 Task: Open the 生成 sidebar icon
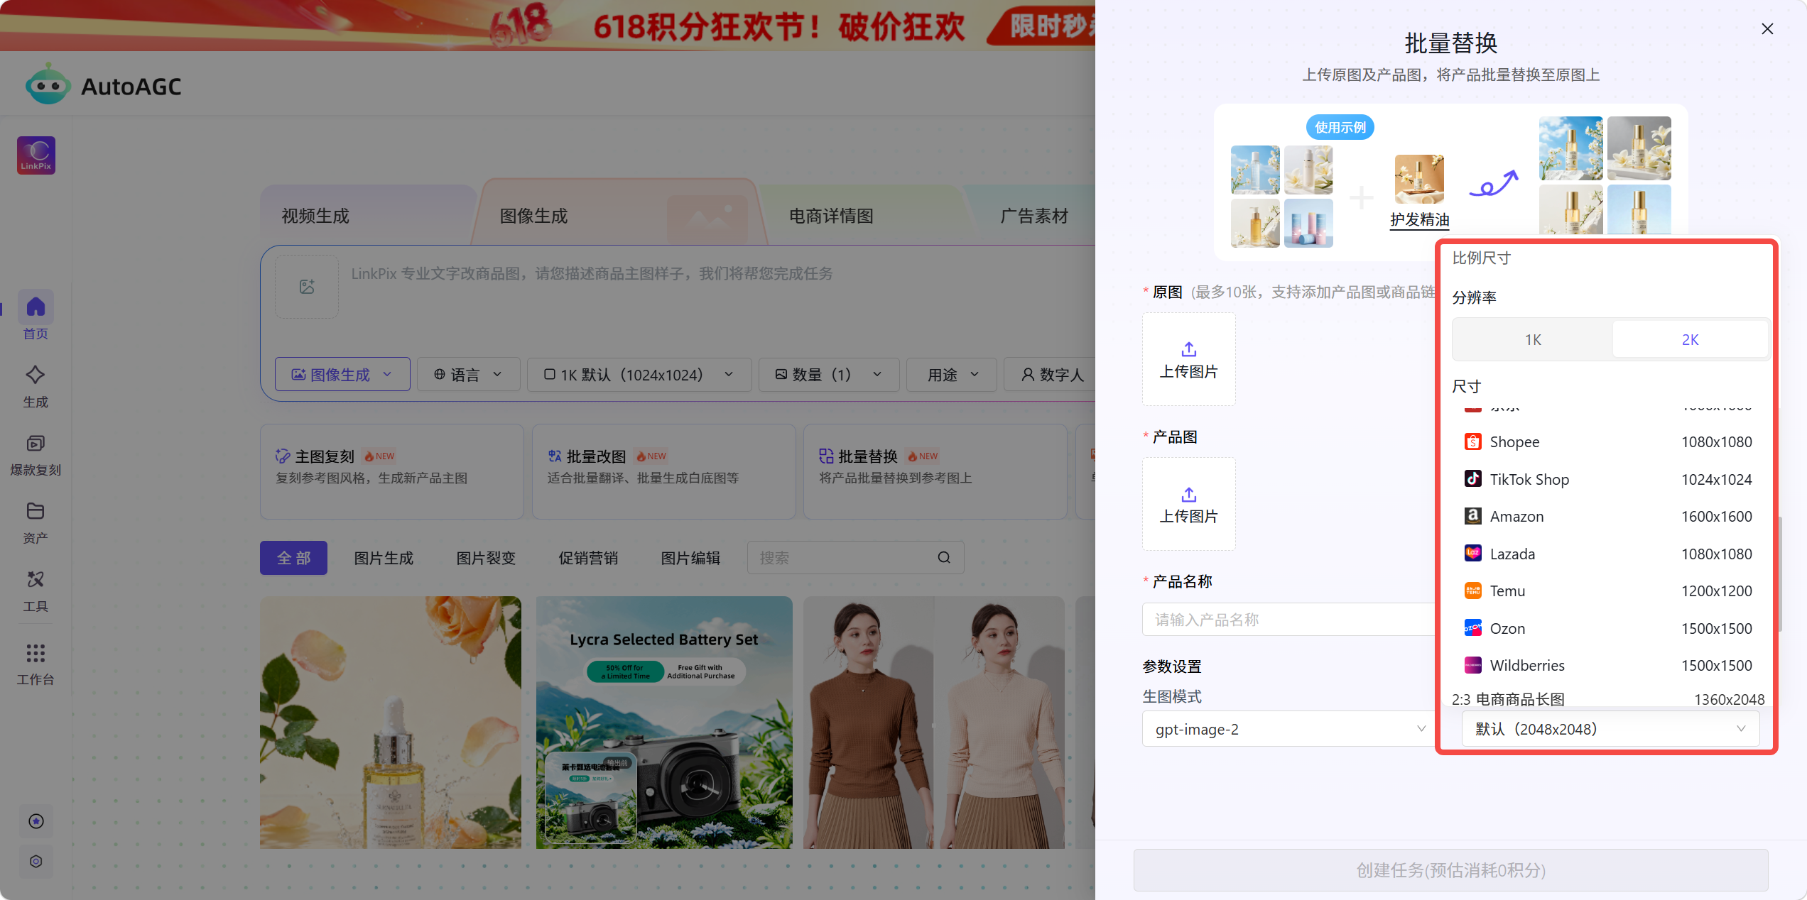tap(36, 375)
